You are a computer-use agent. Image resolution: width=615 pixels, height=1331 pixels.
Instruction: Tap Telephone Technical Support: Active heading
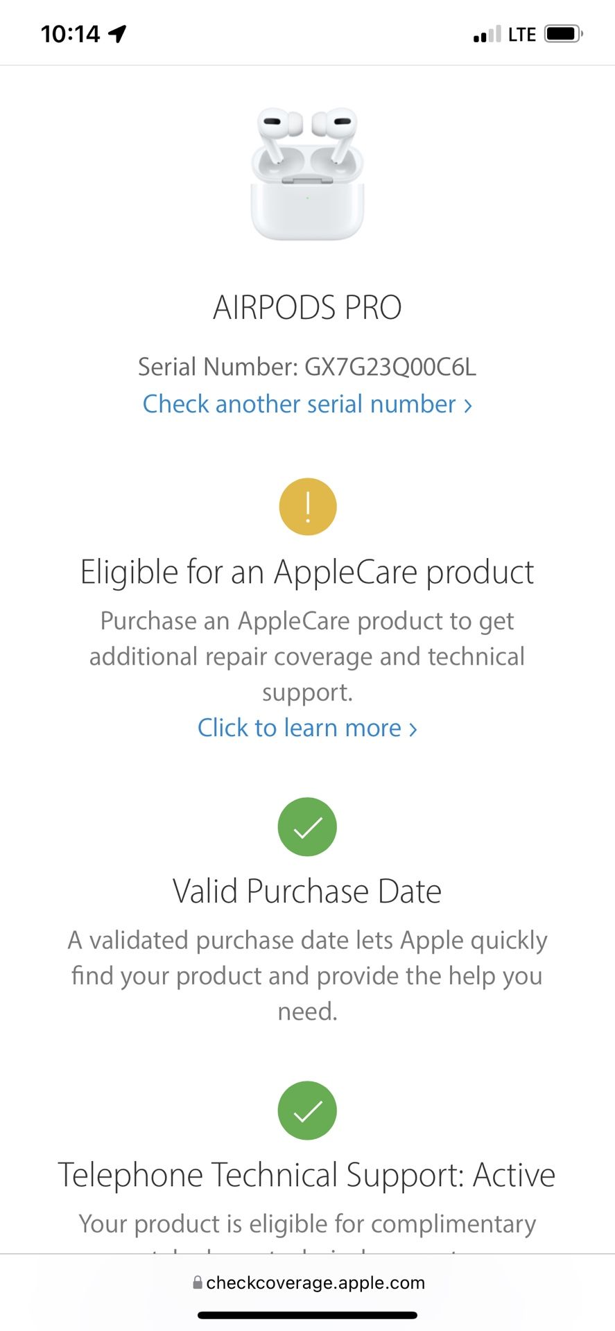pyautogui.click(x=306, y=1176)
